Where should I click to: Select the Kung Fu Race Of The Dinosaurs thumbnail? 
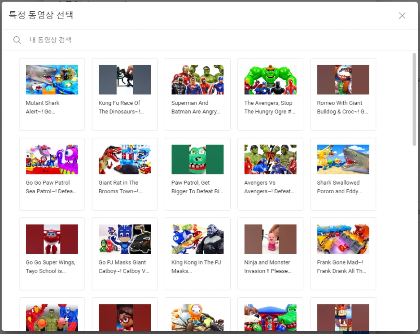point(125,80)
